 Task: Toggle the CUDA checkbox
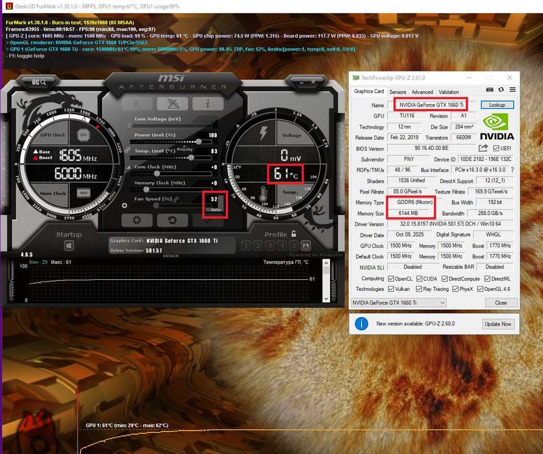coord(420,279)
